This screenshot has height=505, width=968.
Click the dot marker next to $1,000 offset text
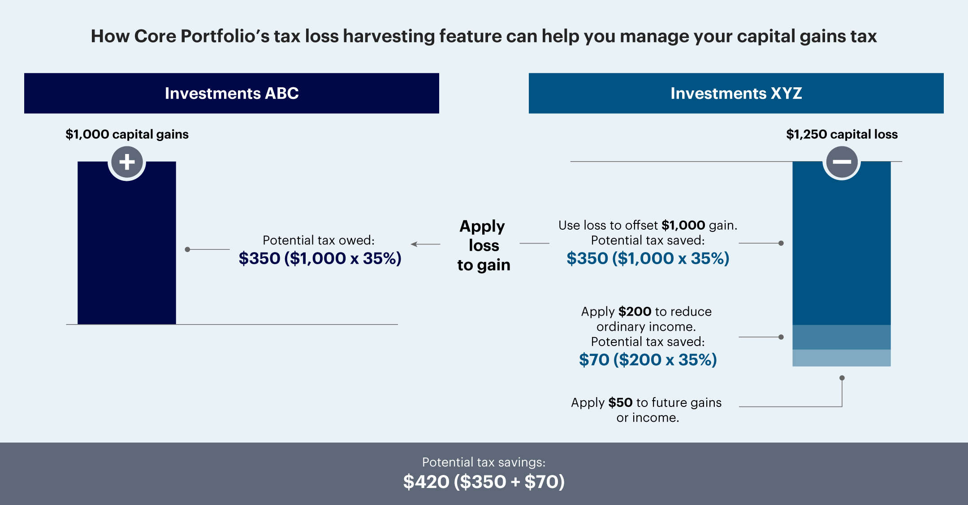(x=781, y=243)
